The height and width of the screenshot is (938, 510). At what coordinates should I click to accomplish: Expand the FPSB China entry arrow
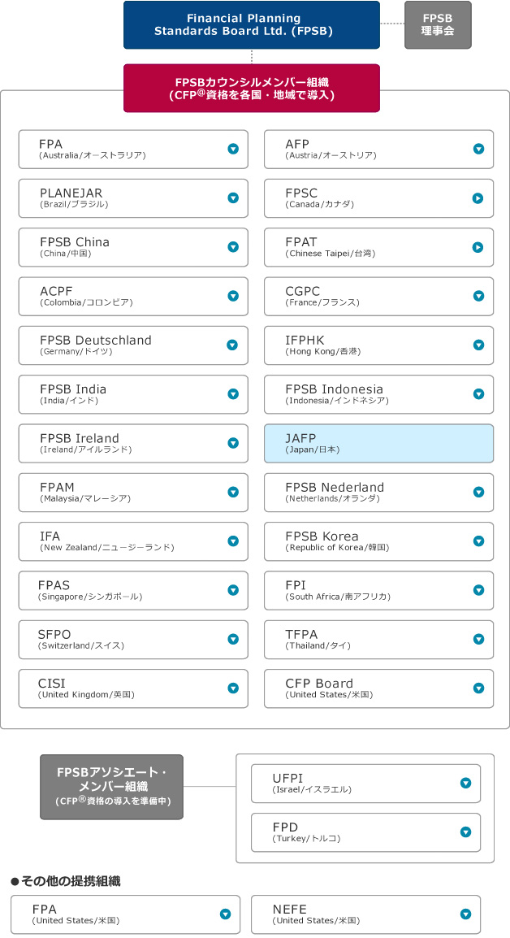tap(233, 247)
